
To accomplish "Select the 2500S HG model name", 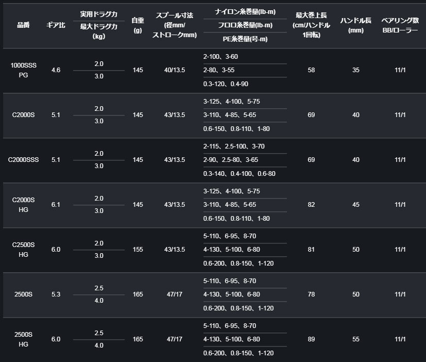I will click(x=23, y=339).
